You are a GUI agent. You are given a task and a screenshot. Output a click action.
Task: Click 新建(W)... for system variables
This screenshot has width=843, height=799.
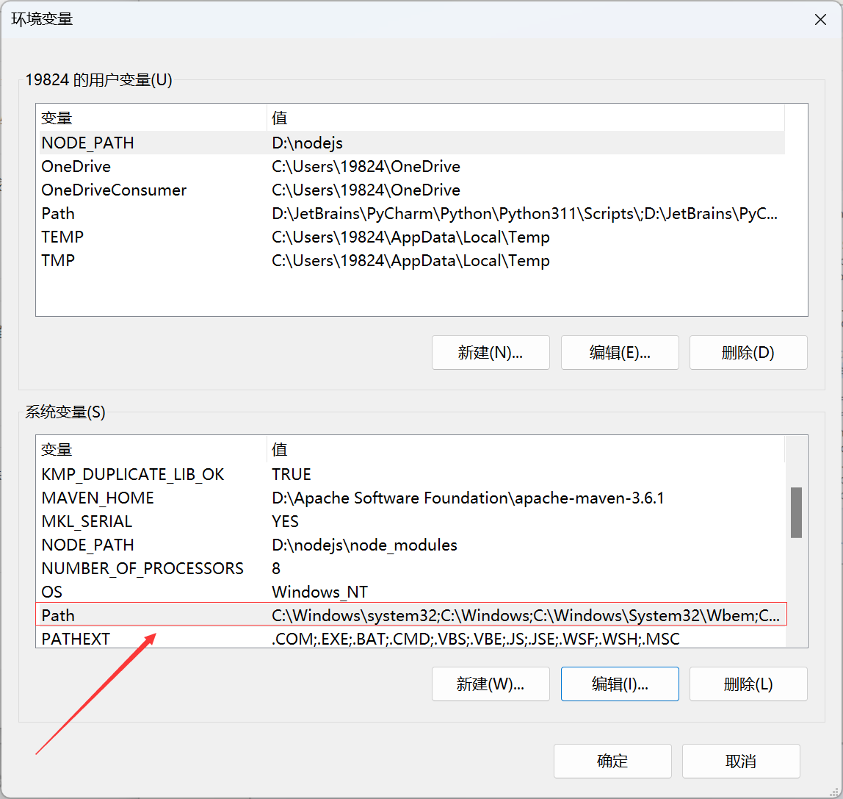coord(491,684)
